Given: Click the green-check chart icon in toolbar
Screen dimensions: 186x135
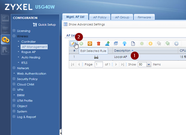Looking at the screenshot, I should click(x=107, y=44).
